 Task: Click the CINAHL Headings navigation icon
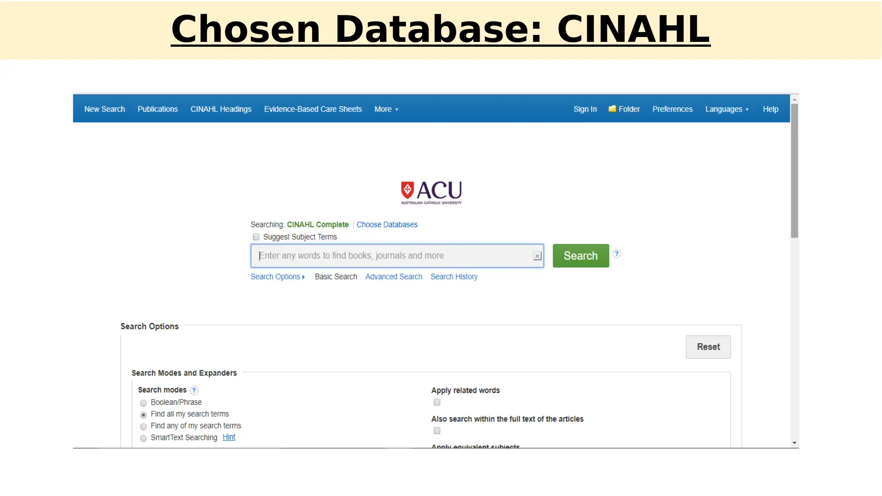pos(220,108)
